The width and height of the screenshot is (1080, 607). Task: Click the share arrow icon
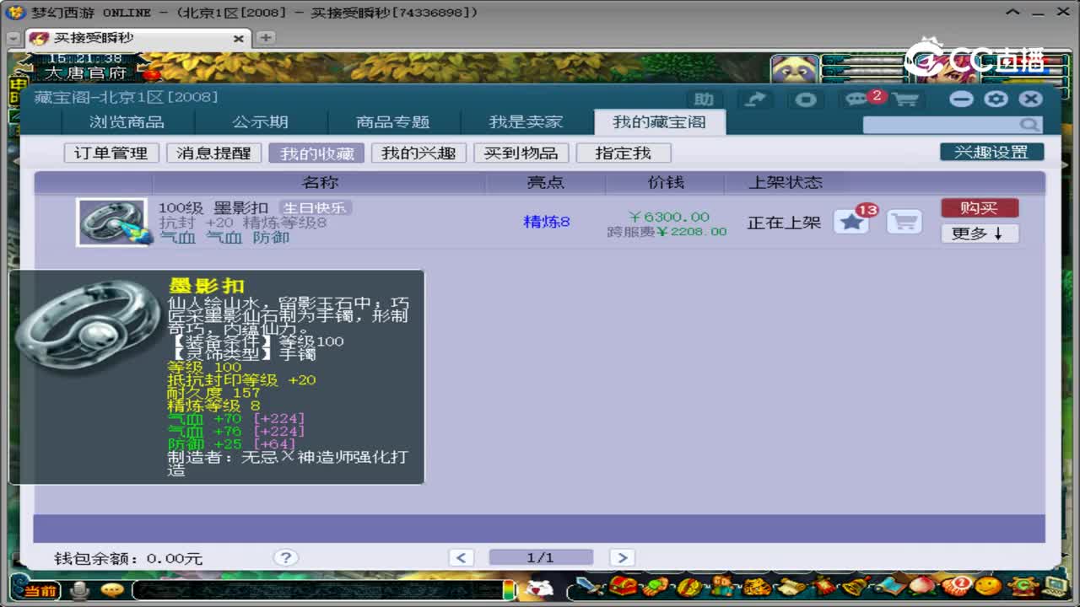tap(755, 99)
